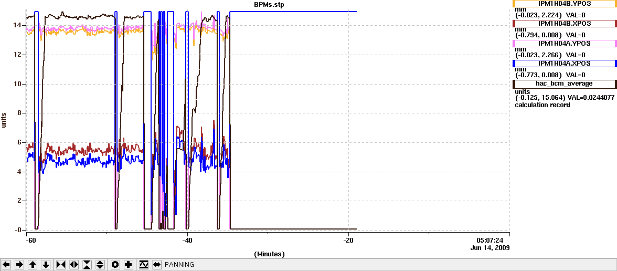This screenshot has height=271, width=617.
Task: Pan the chart right with the right arrow
Action: coord(20,265)
